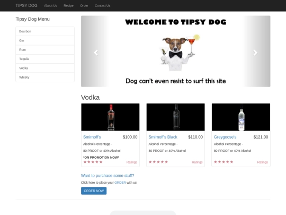The width and height of the screenshot is (286, 215).
Task: Go to previous carousel slide arrow
Action: [x=96, y=53]
